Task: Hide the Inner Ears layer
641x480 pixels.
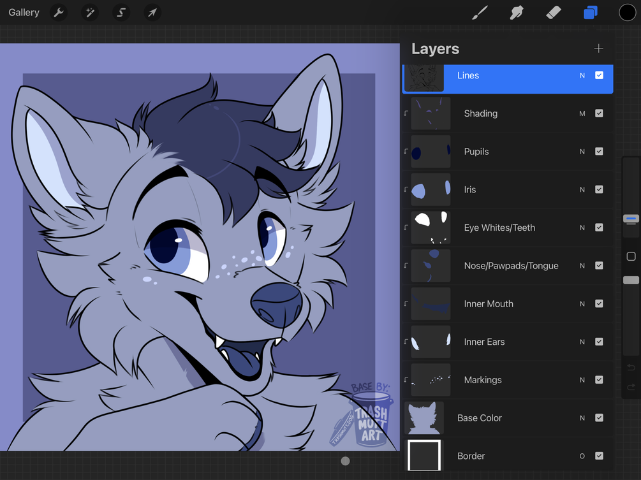Action: point(599,342)
